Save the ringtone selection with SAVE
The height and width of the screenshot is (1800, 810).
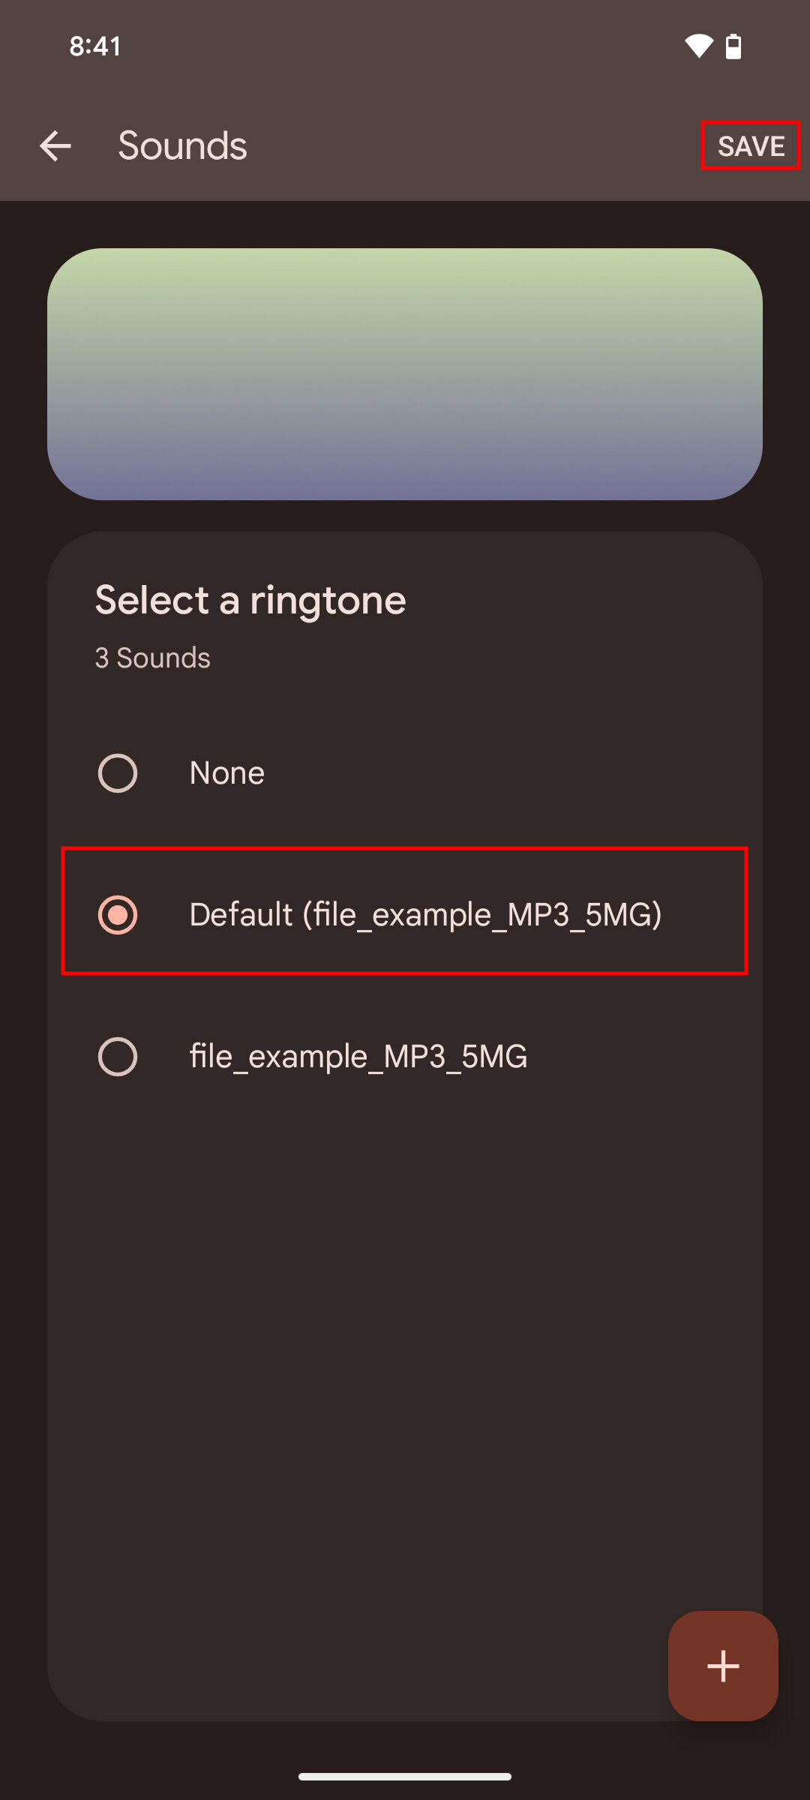click(751, 145)
